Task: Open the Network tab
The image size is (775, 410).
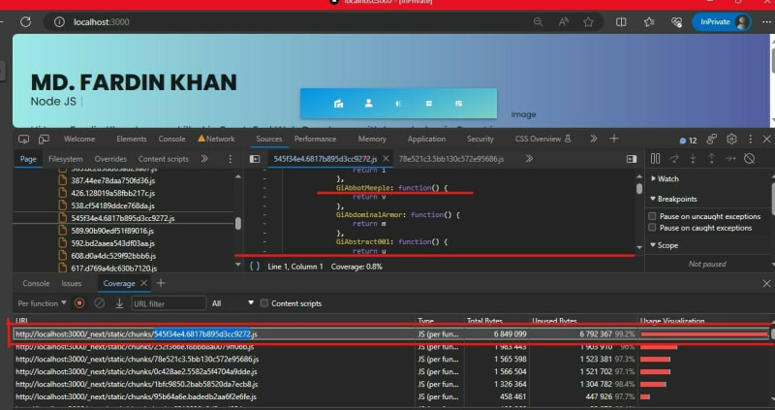Action: click(216, 139)
